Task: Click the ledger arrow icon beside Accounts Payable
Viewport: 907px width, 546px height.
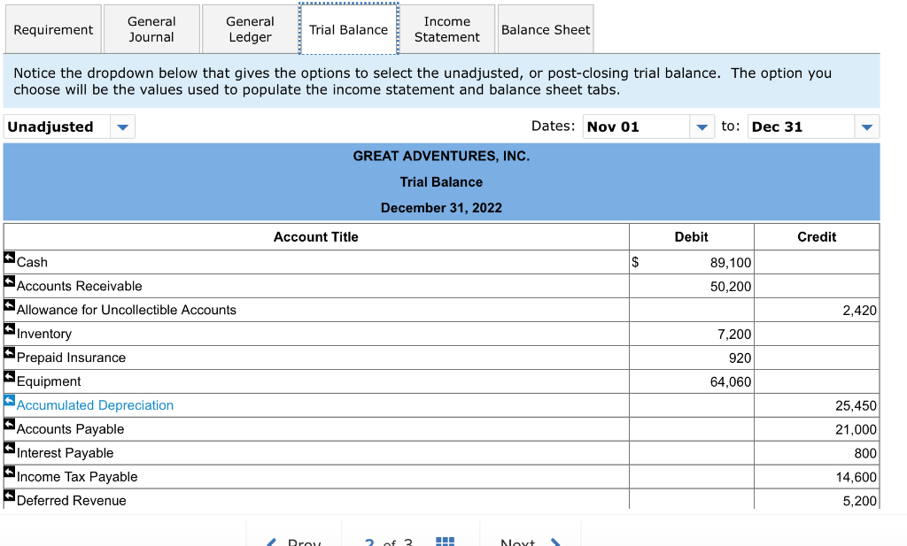Action: [9, 425]
